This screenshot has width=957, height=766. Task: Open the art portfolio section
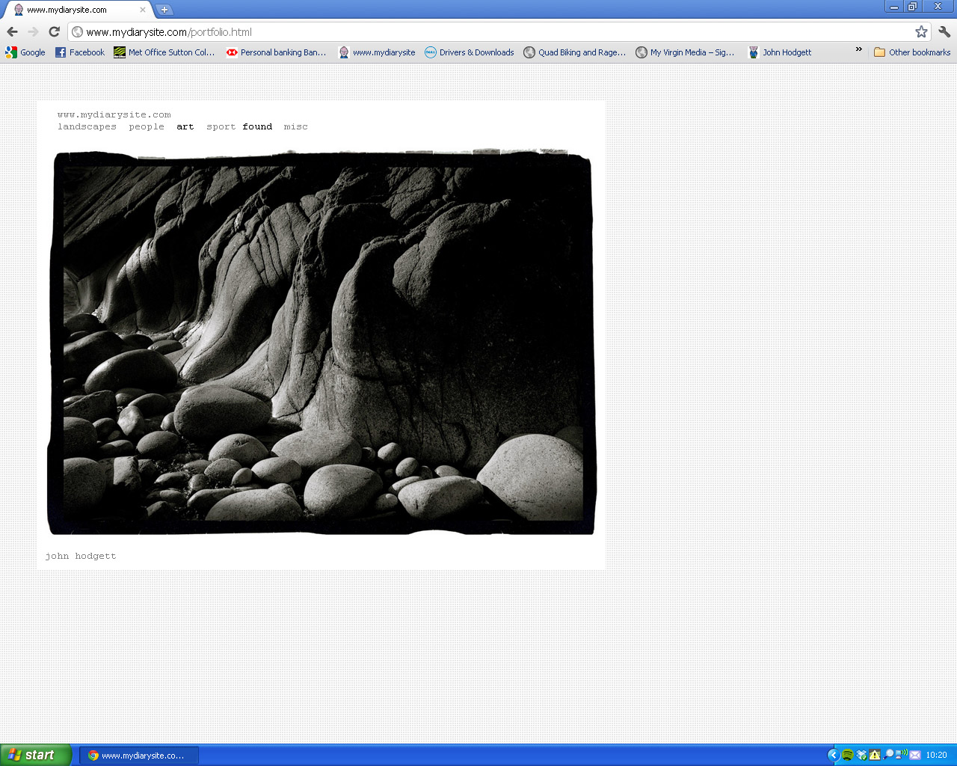(x=185, y=127)
